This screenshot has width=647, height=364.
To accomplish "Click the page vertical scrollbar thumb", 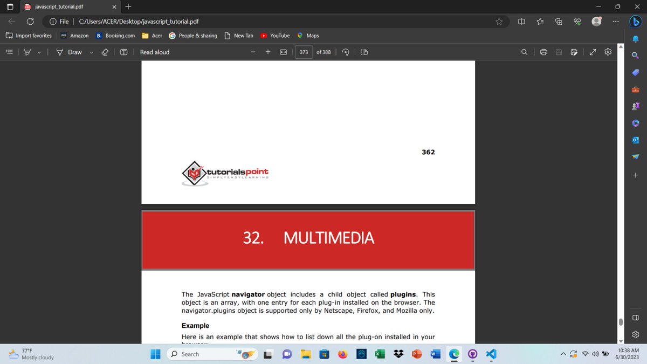I will click(x=621, y=322).
